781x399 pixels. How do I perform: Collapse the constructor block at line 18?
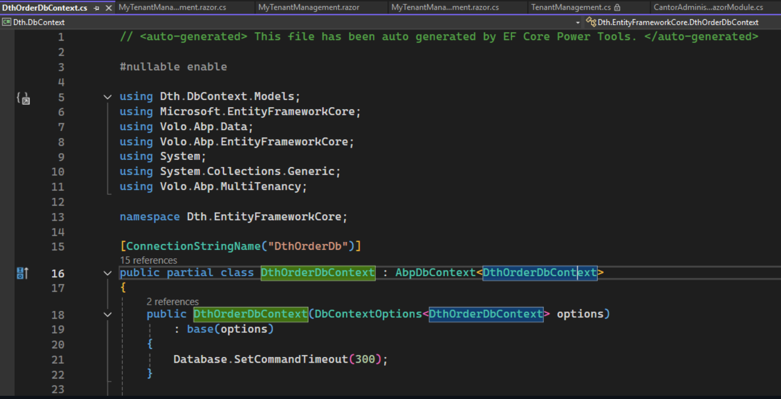coord(107,314)
